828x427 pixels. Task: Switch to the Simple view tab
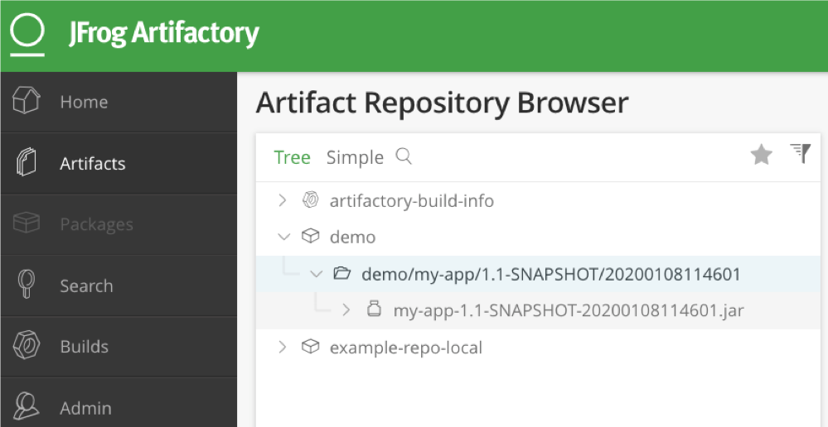click(x=355, y=157)
